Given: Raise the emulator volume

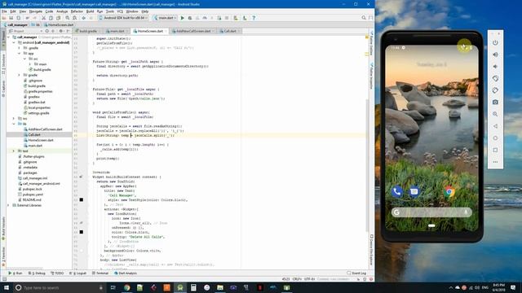Looking at the screenshot, I should click(495, 55).
